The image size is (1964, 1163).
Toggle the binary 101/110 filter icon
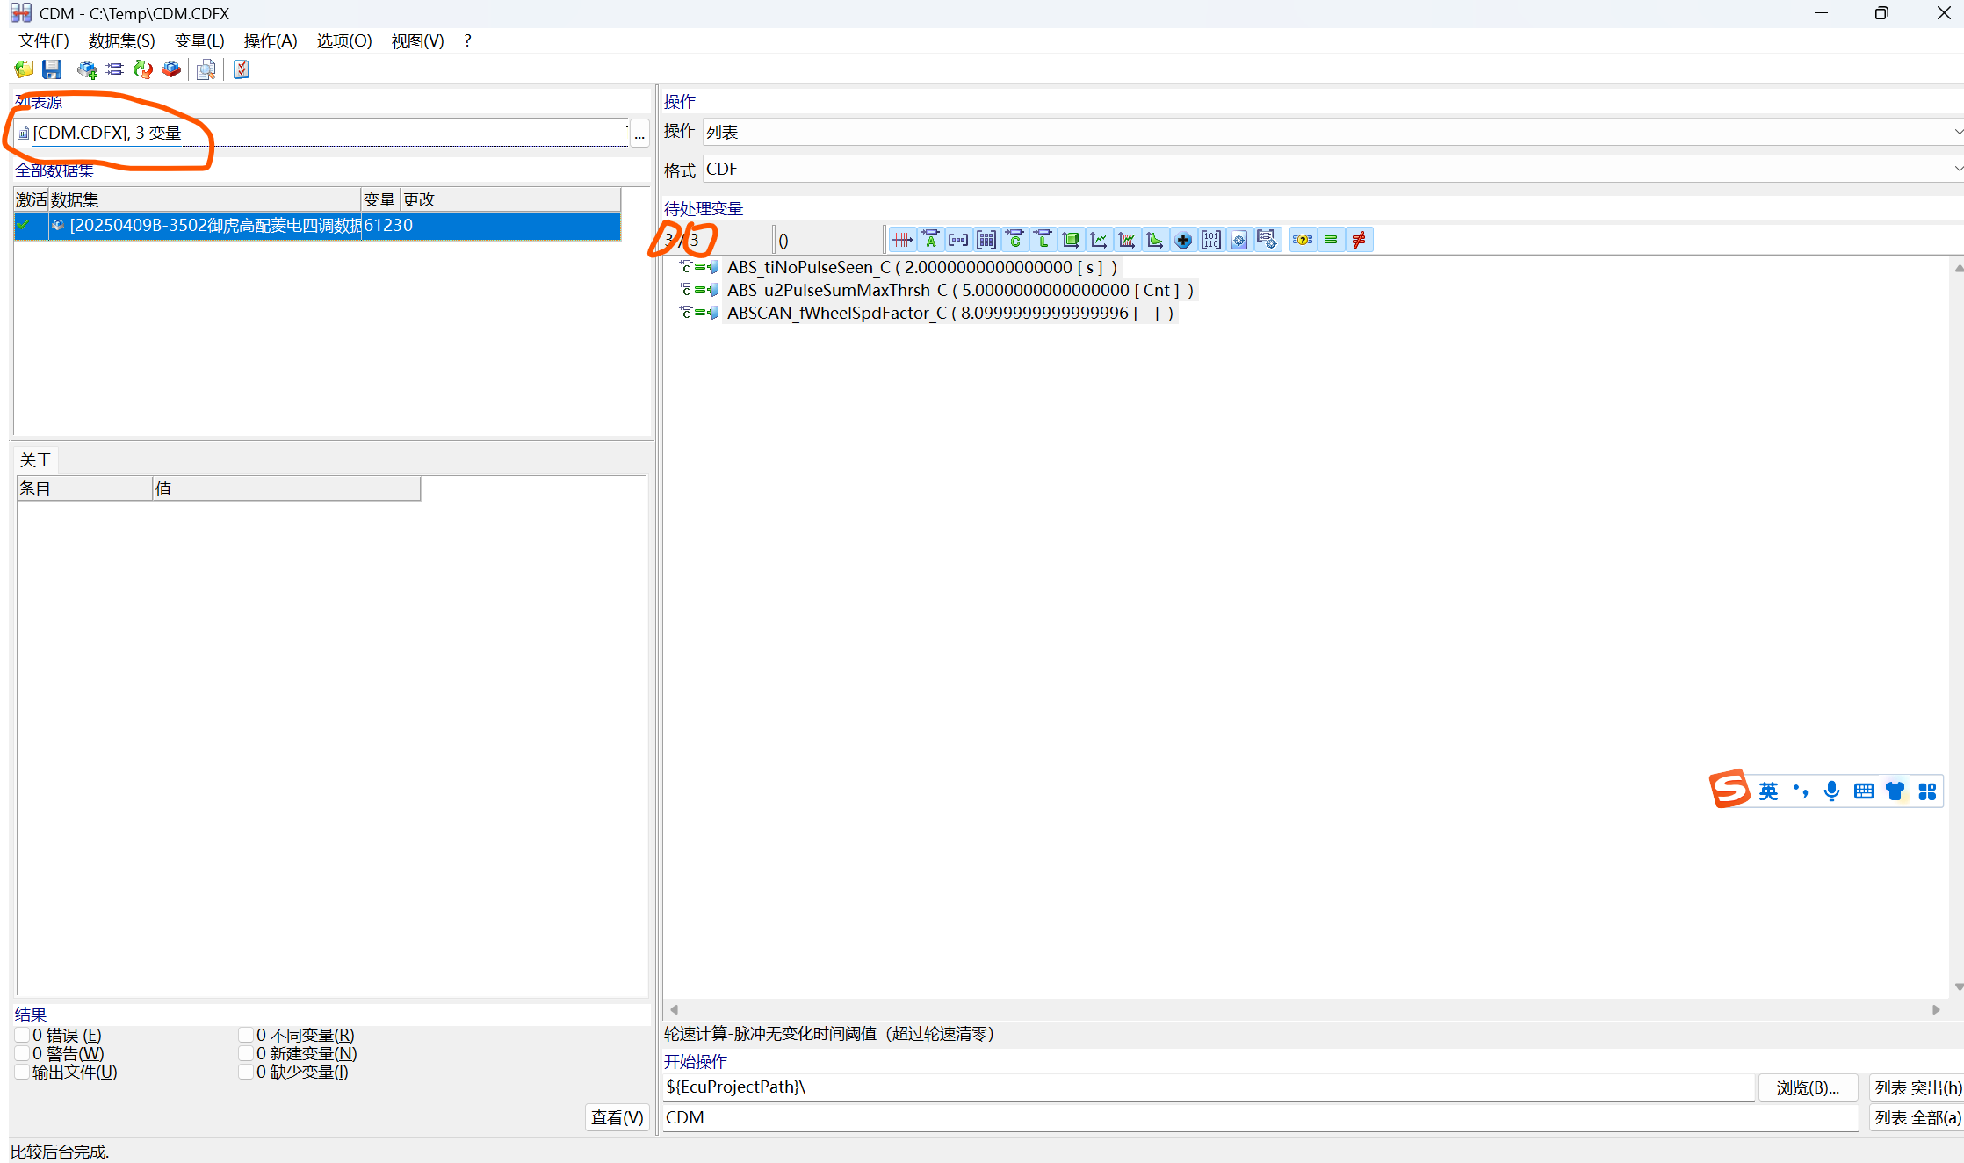[x=1211, y=240]
